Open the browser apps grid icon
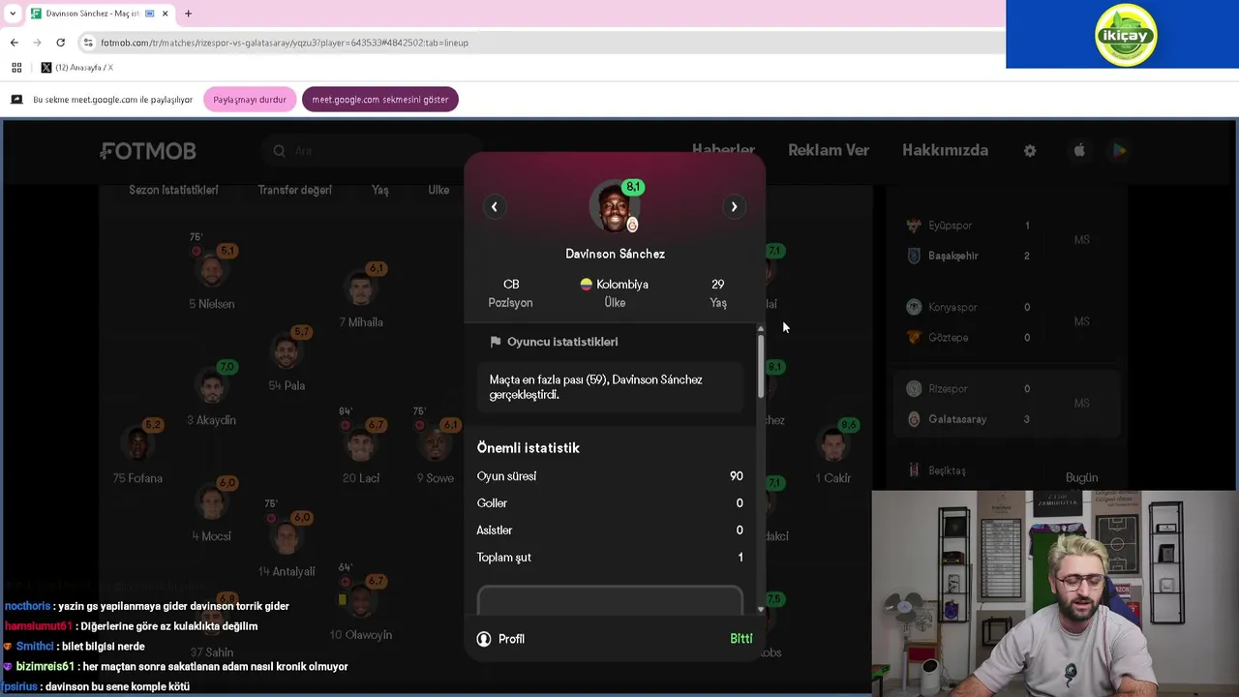Viewport: 1239px width, 697px height. tap(16, 68)
